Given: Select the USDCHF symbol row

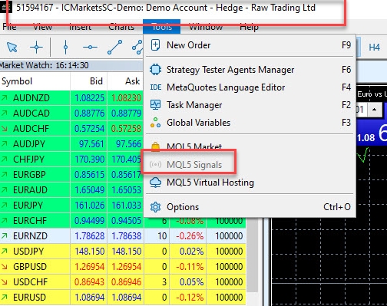Looking at the screenshot, I should click(x=123, y=282).
